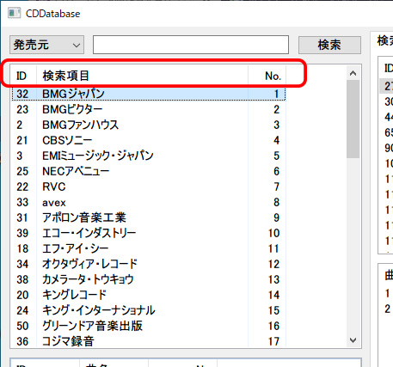Select the キングレコード row

[x=149, y=295]
